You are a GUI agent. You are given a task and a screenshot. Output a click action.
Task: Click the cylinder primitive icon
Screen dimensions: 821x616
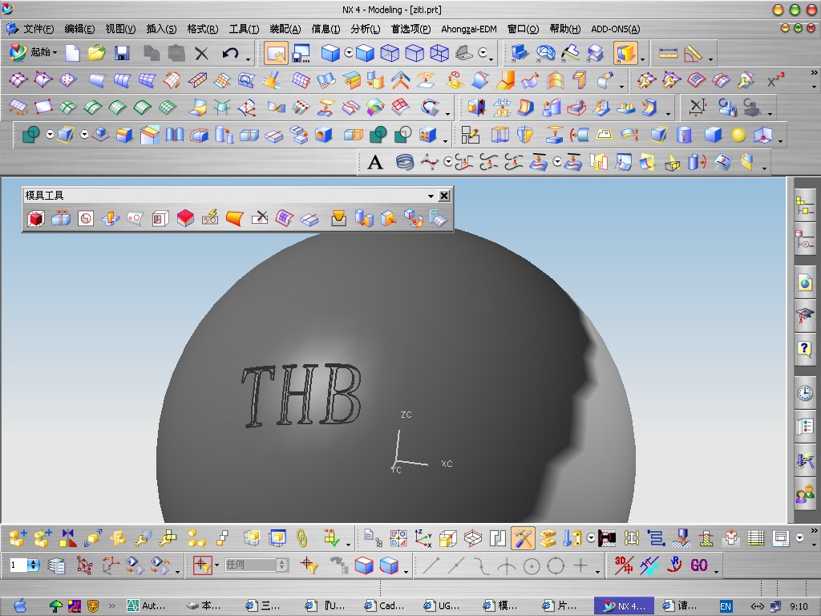coord(684,135)
